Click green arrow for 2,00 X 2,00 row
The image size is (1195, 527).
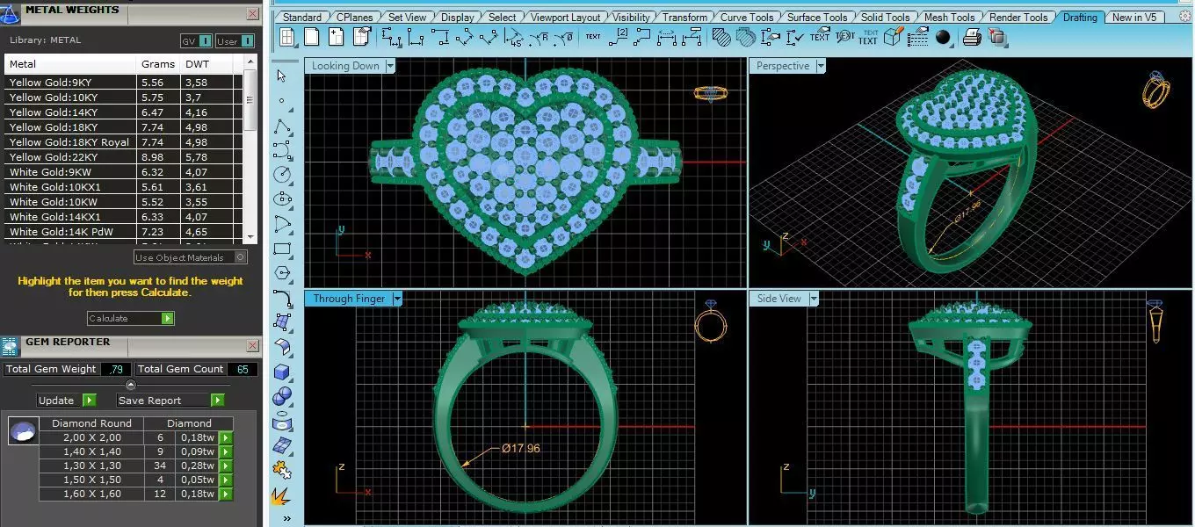click(x=226, y=437)
